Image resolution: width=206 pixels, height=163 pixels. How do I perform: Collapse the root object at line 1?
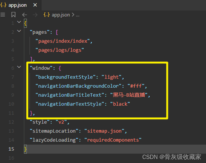point(19,22)
